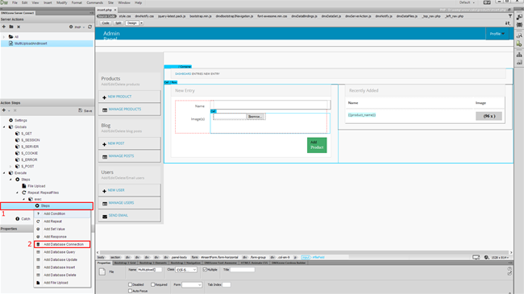524x294 pixels.
Task: Toggle the Multiple checkbox
Action: (205, 270)
